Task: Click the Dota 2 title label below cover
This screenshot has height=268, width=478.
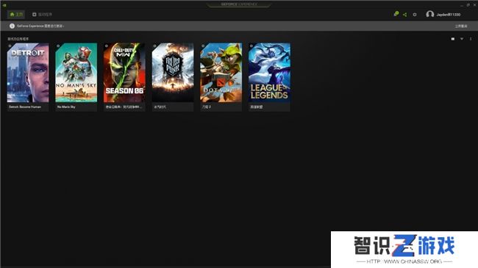Action: click(x=207, y=107)
